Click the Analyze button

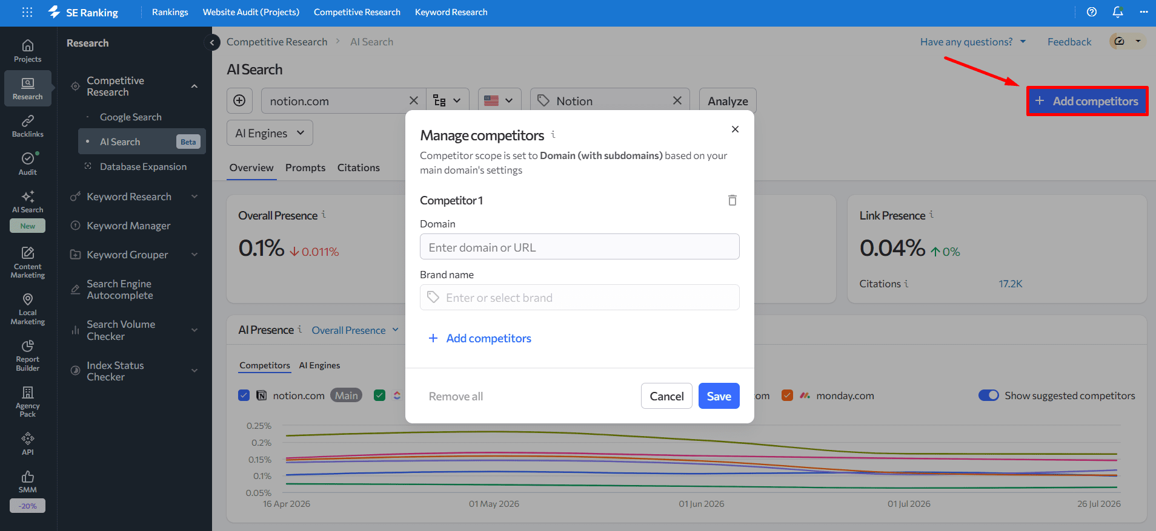728,100
